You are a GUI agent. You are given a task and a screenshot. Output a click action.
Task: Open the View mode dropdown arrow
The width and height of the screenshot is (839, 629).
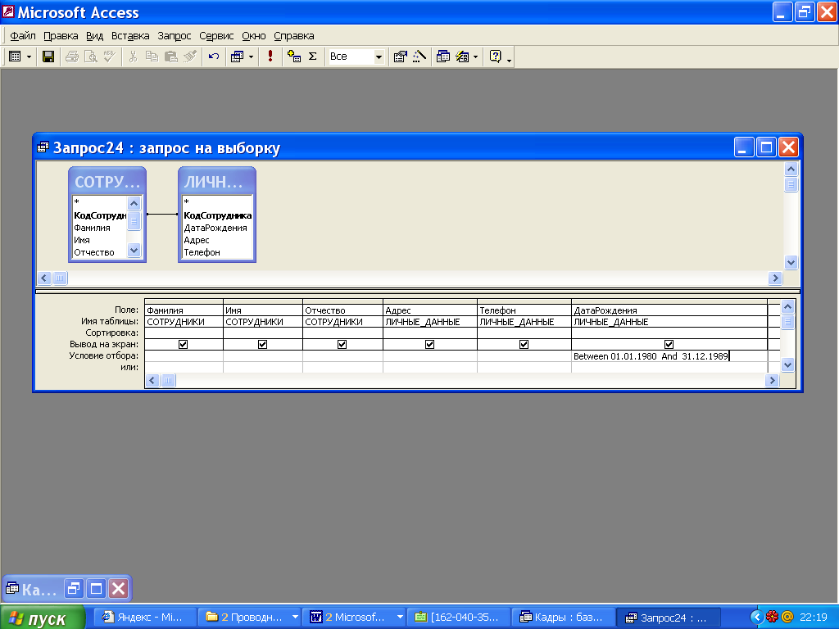[29, 57]
